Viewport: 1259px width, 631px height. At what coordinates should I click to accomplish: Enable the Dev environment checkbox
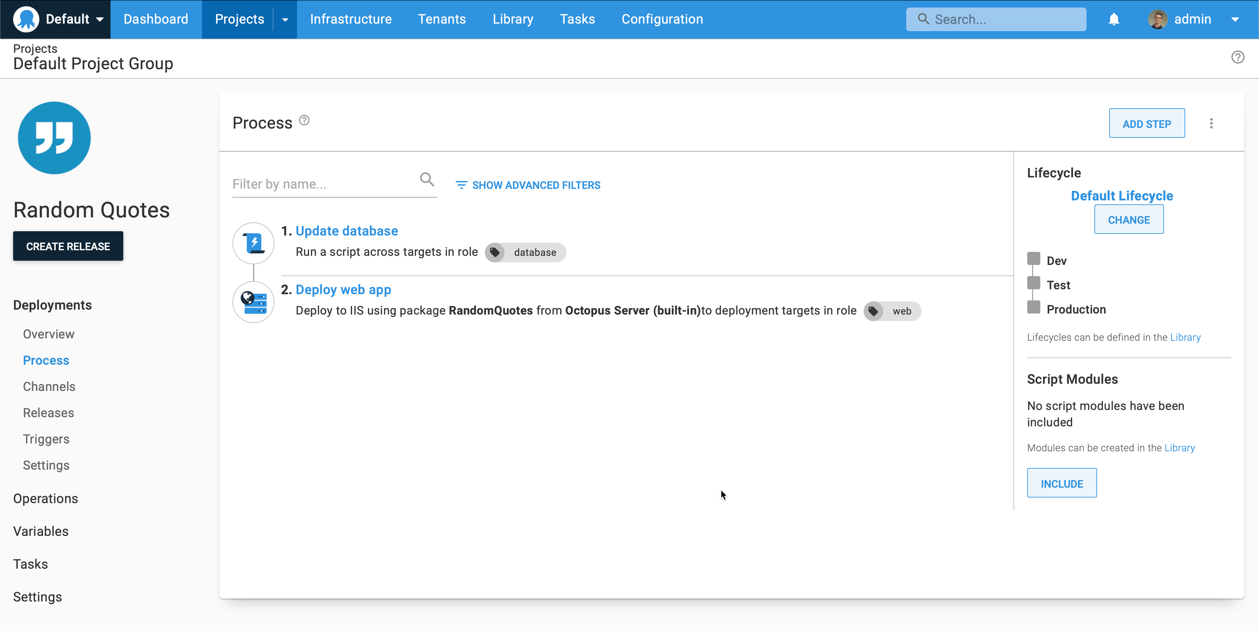tap(1033, 258)
